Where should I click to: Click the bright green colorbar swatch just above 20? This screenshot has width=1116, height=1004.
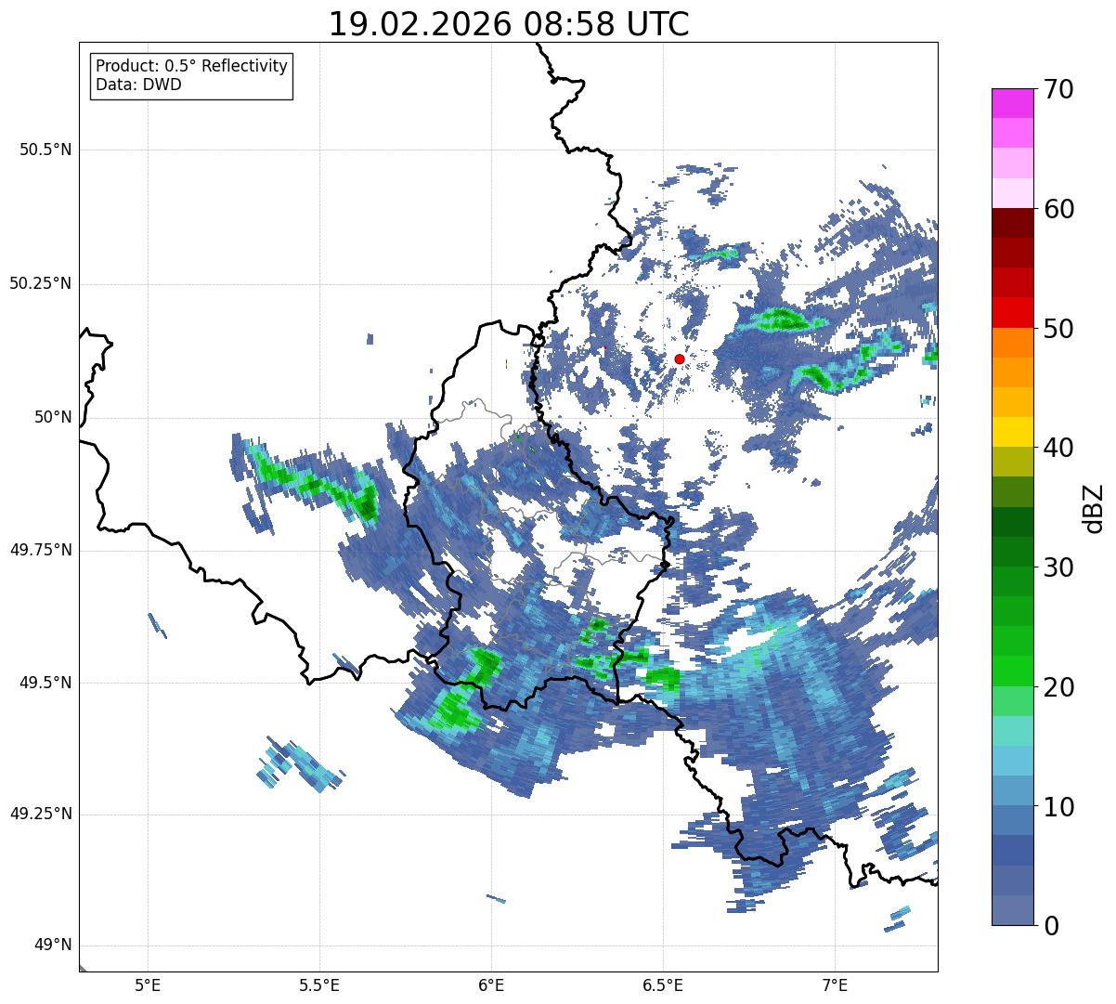tap(1012, 672)
